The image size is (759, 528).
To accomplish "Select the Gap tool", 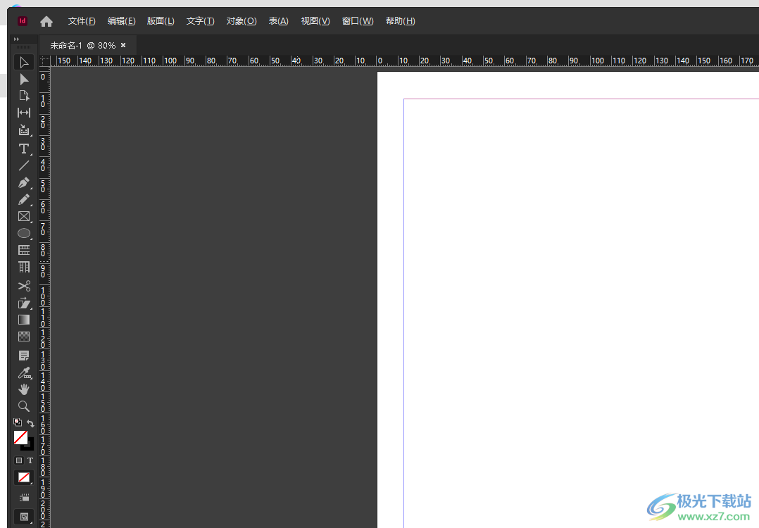I will coord(24,113).
